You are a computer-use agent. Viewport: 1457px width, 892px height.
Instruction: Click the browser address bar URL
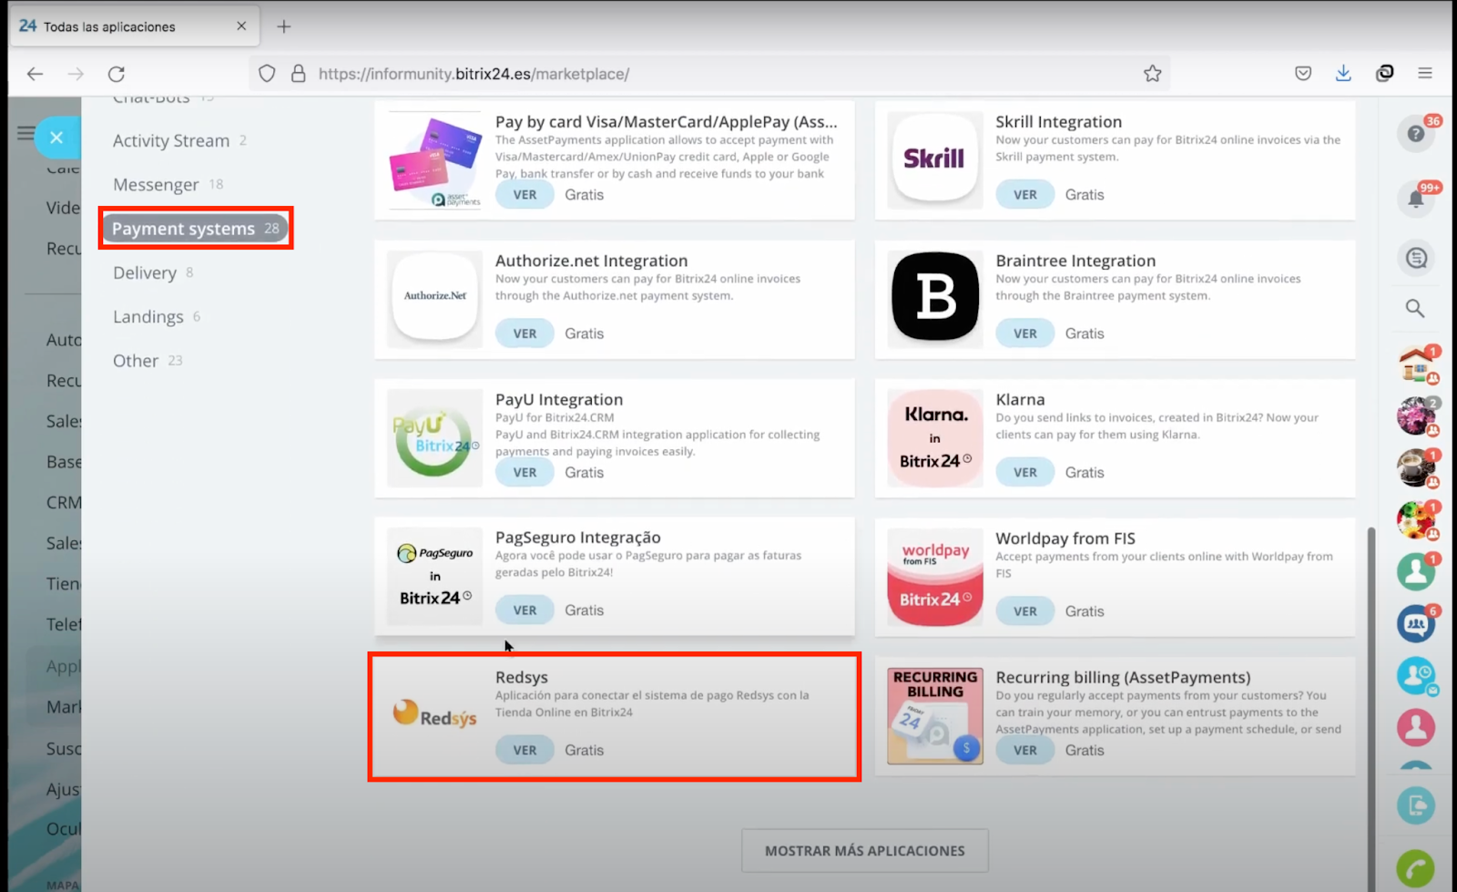click(474, 74)
